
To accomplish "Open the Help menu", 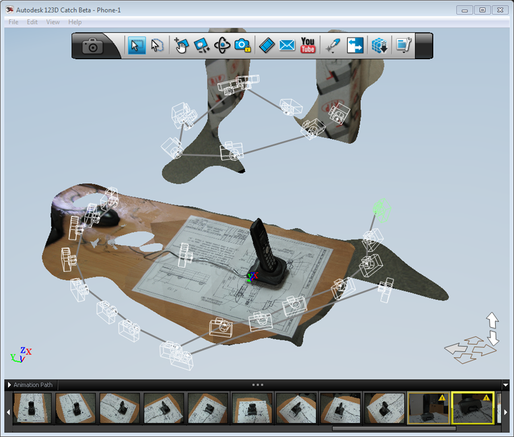I will [x=75, y=22].
